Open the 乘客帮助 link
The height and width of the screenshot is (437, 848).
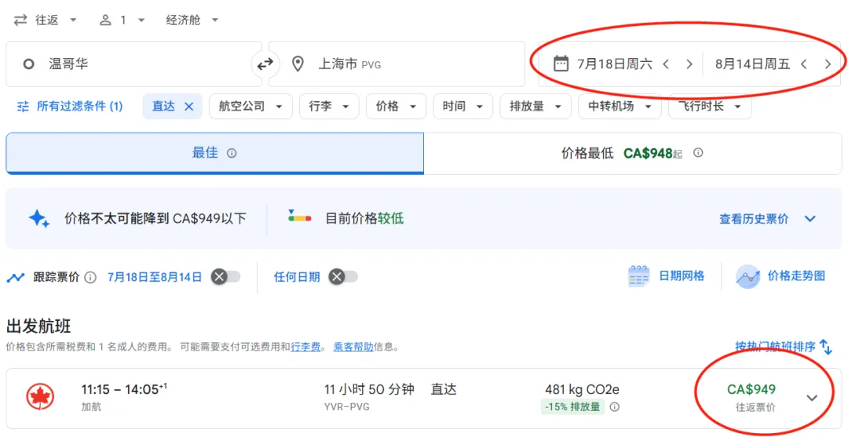coord(353,348)
